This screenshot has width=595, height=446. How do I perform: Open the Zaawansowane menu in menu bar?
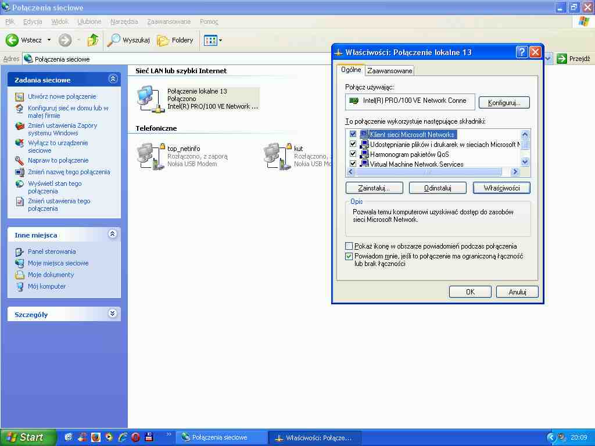(x=169, y=21)
